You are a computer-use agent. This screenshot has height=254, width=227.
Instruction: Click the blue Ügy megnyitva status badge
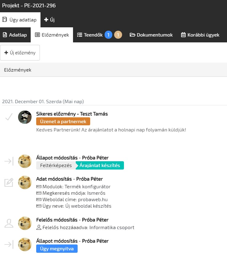[57, 249]
